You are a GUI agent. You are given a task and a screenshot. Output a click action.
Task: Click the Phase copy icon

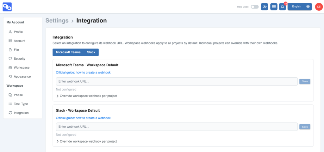[x=10, y=95]
